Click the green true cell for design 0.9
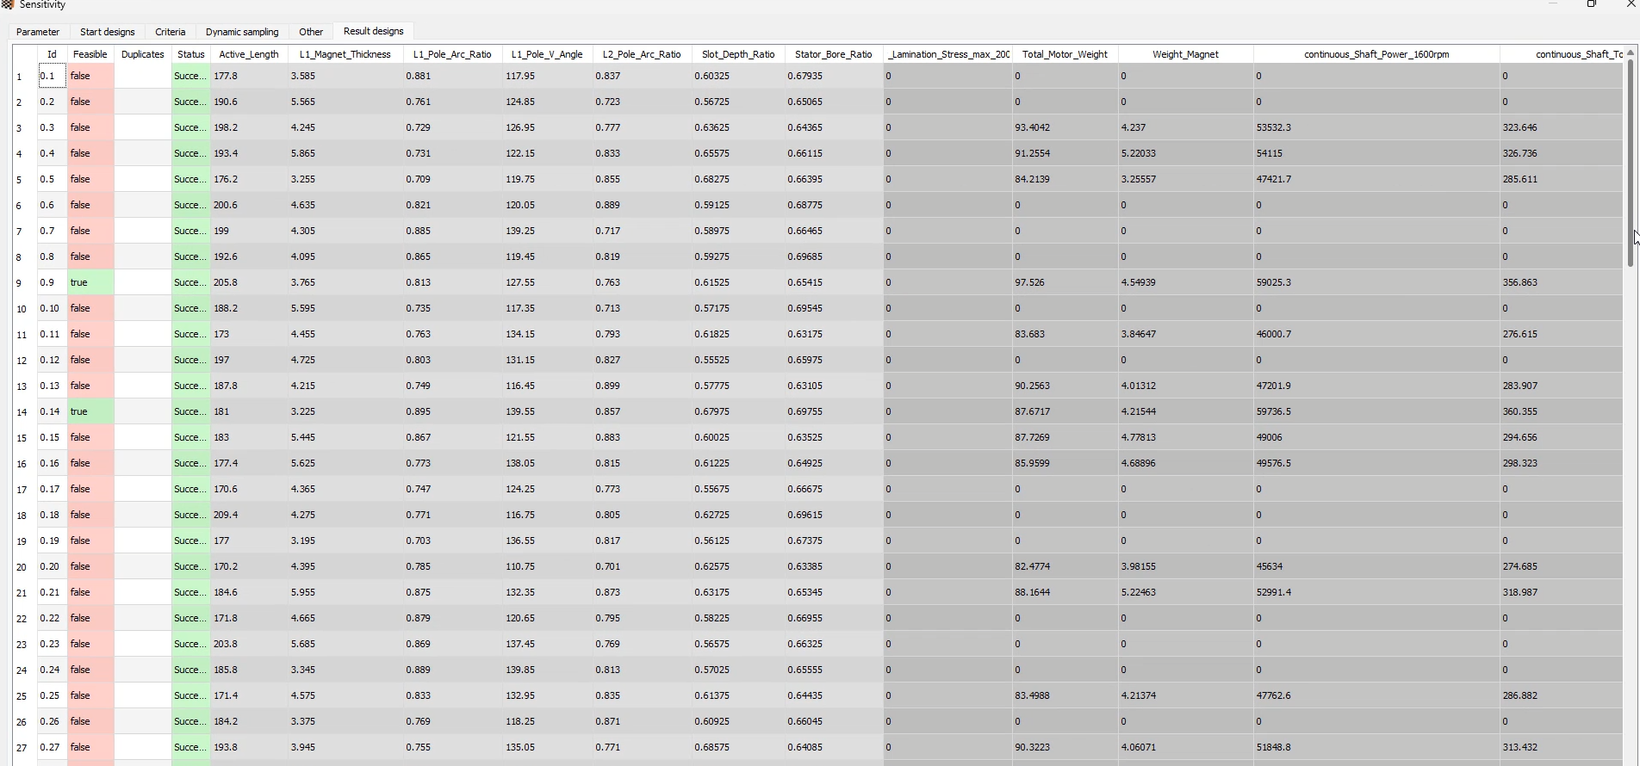 [90, 282]
